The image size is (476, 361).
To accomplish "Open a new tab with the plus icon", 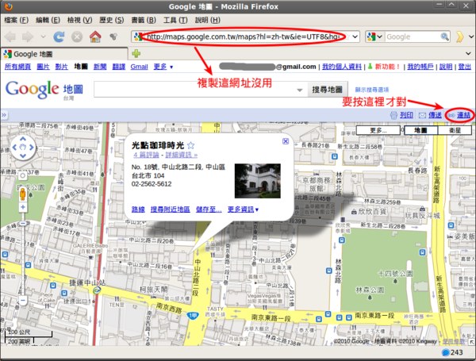I will tap(136, 53).
